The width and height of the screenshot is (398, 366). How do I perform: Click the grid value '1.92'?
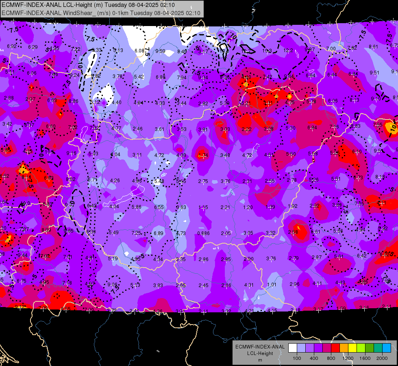pos(293,206)
